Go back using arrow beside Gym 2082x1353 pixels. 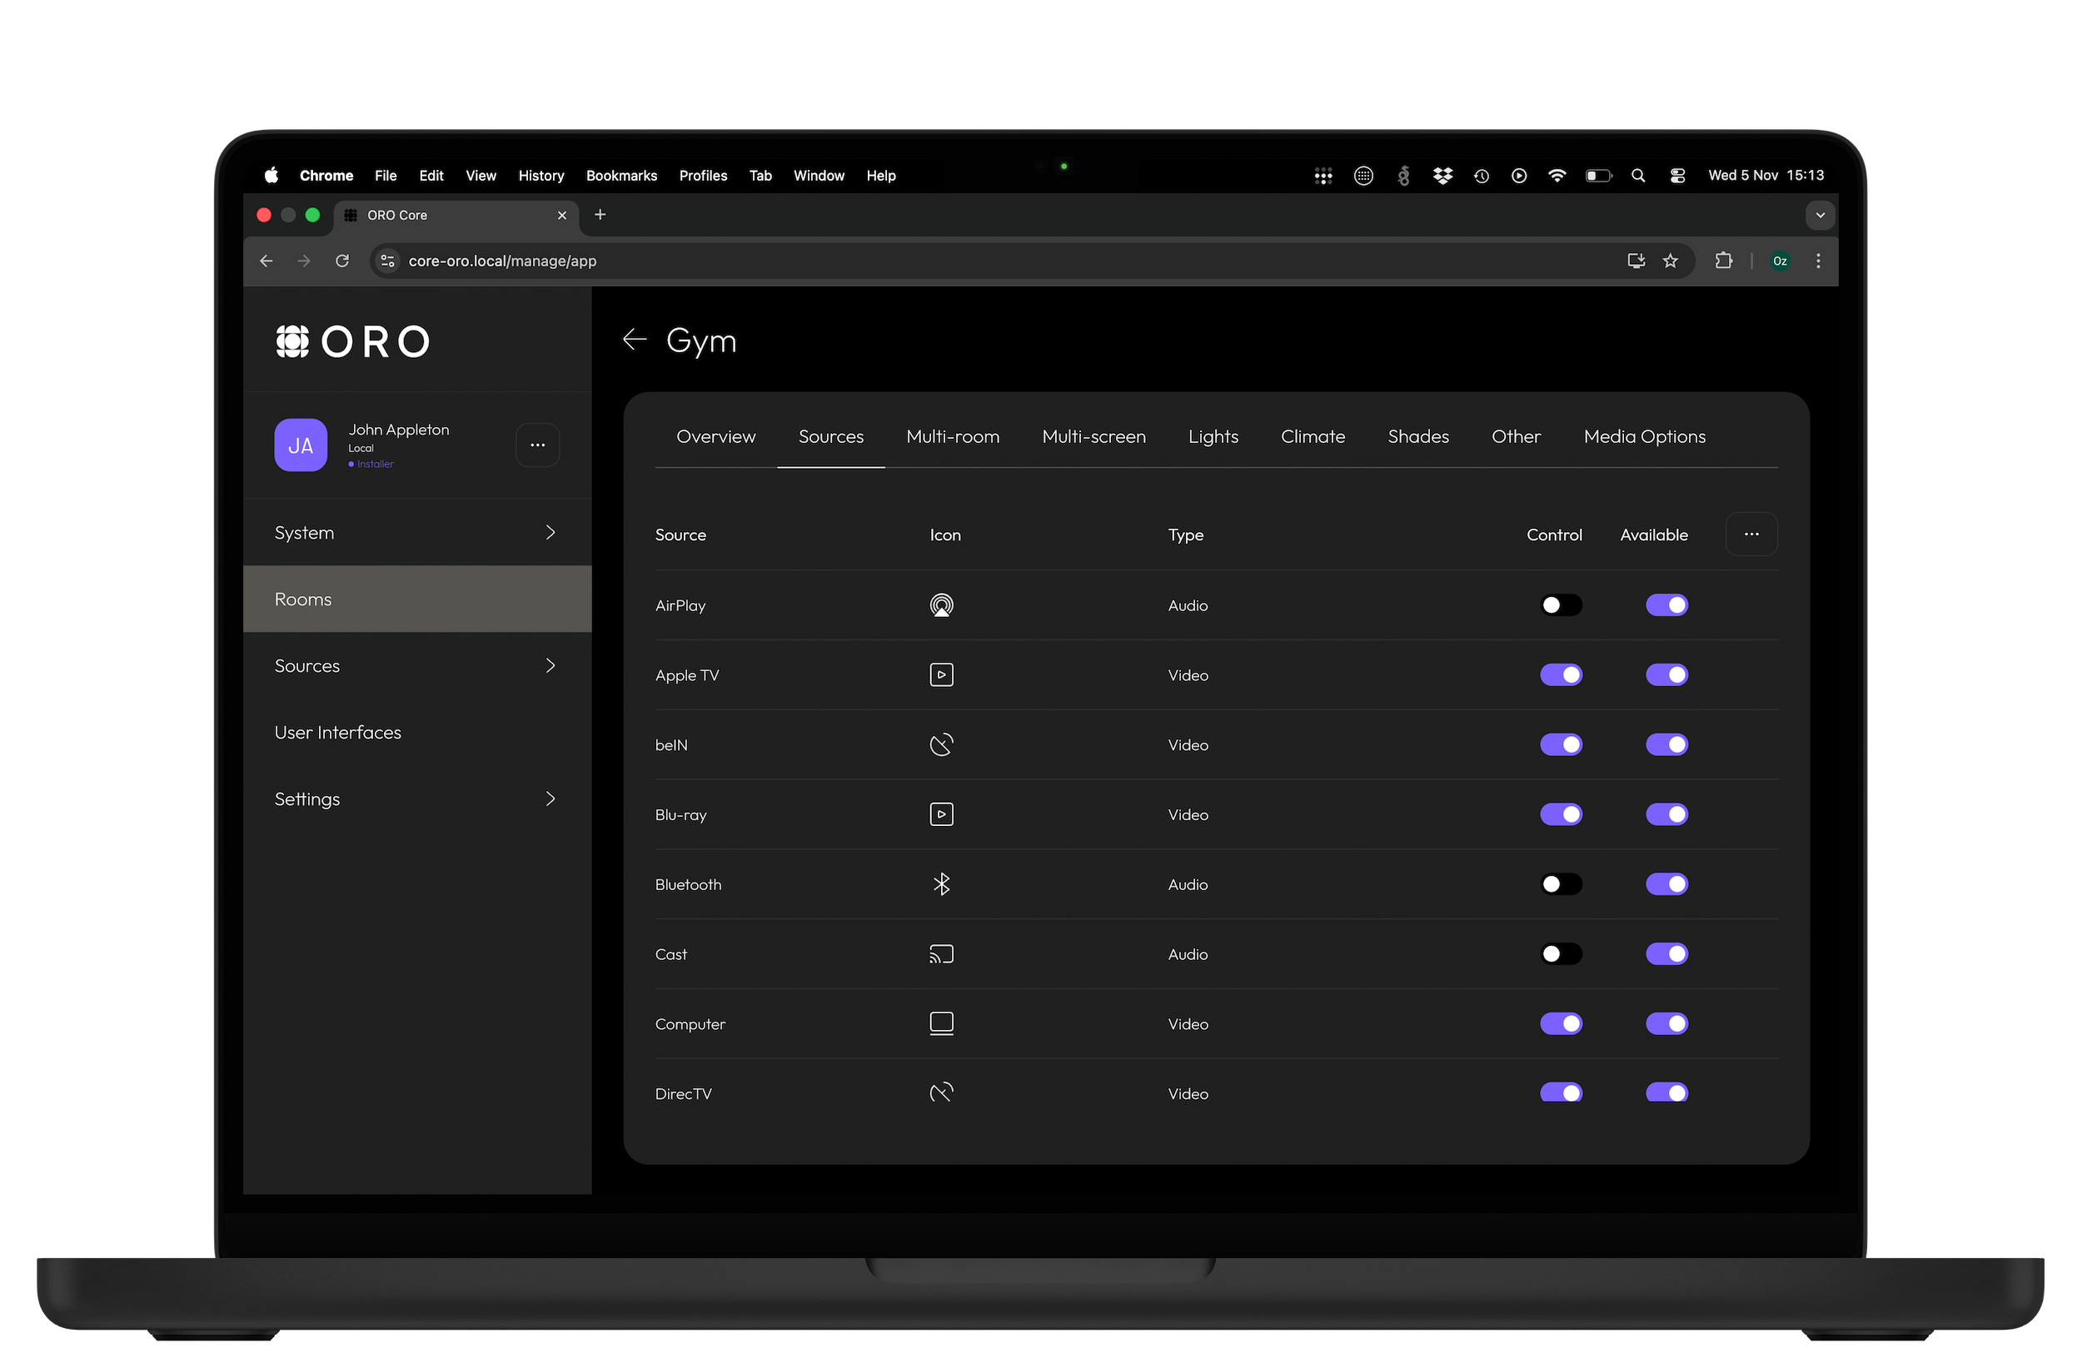tap(635, 340)
